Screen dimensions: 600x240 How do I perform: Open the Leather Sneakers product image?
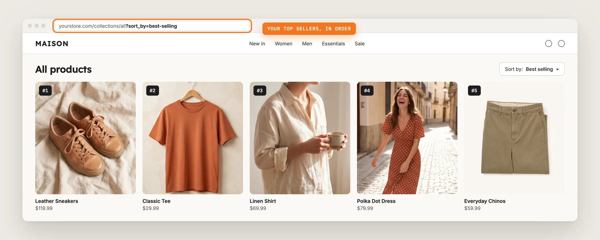85,138
